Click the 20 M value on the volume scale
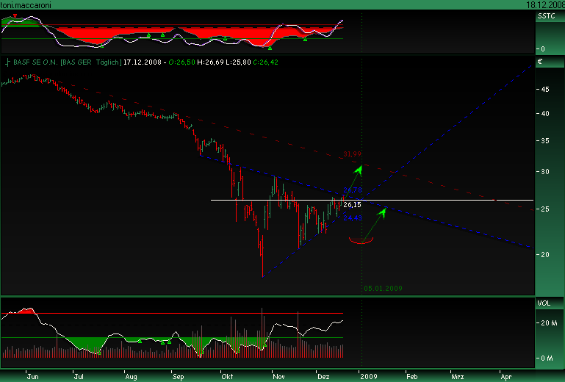Image resolution: width=565 pixels, height=382 pixels. [x=548, y=323]
